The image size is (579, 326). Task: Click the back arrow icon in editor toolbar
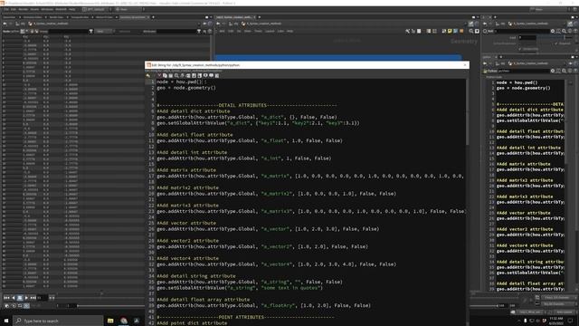[x=148, y=75]
